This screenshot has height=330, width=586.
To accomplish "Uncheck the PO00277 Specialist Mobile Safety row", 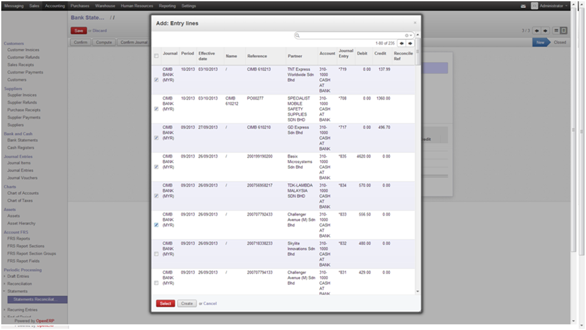I will click(x=156, y=109).
